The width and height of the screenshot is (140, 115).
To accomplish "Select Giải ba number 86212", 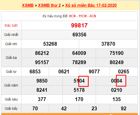I will (42, 53).
